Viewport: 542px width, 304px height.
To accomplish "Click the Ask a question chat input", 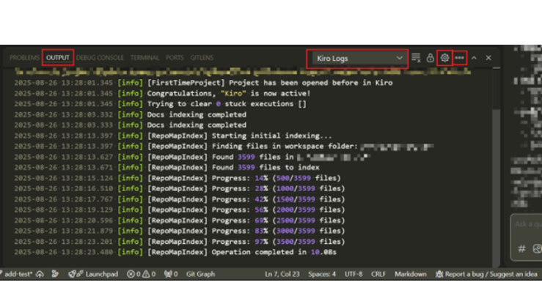I will [x=528, y=224].
